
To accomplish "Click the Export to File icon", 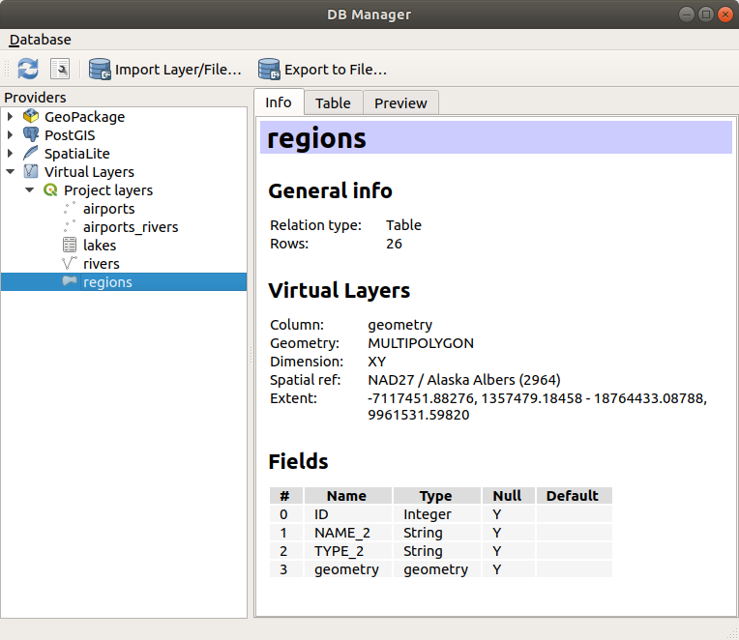I will point(269,69).
